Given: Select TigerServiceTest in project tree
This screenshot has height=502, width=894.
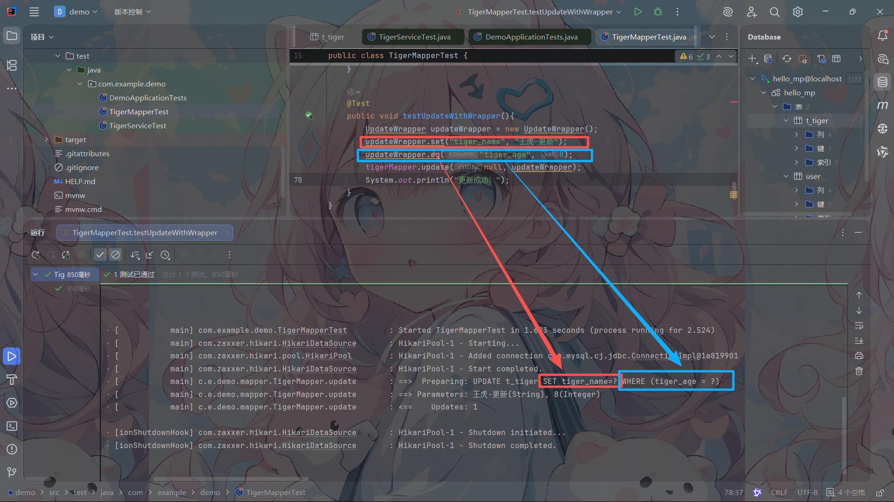Looking at the screenshot, I should [137, 125].
